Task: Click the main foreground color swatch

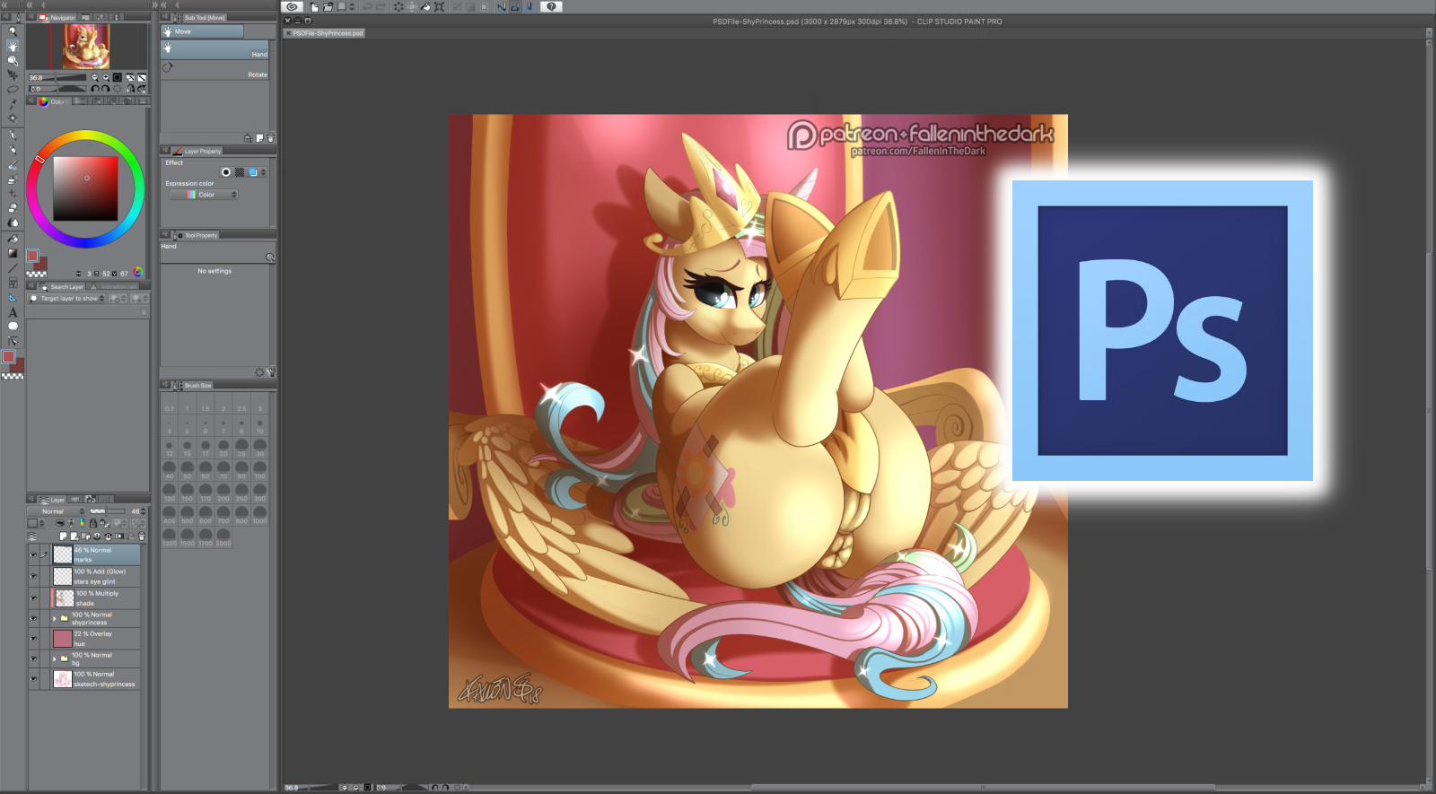Action: [x=9, y=357]
